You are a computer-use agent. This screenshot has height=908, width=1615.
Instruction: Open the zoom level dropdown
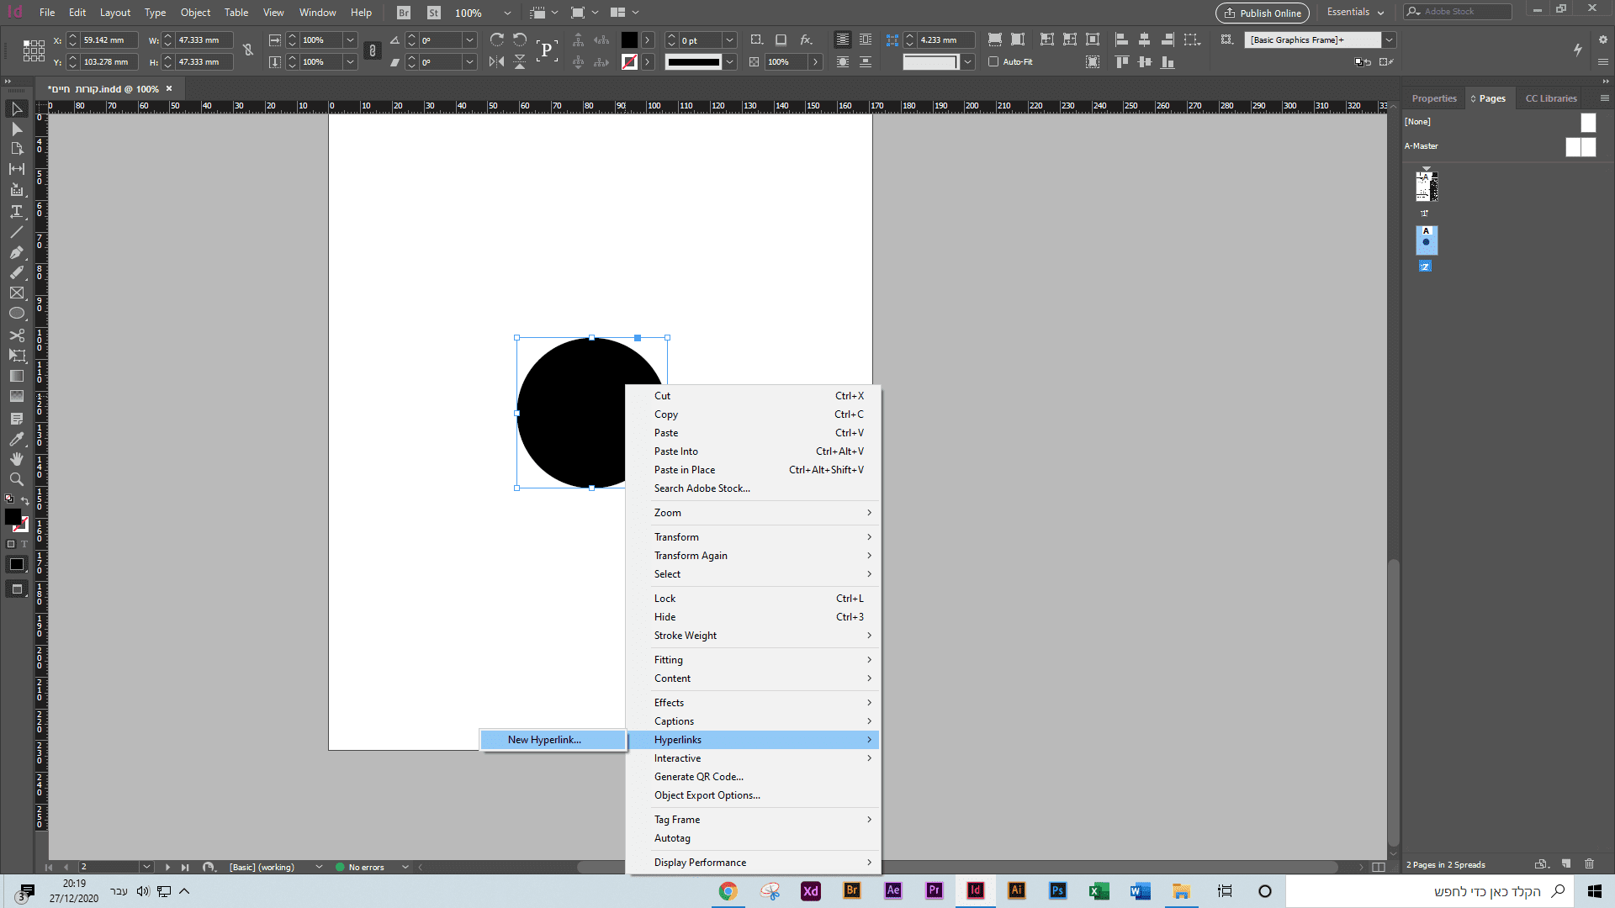tap(506, 13)
